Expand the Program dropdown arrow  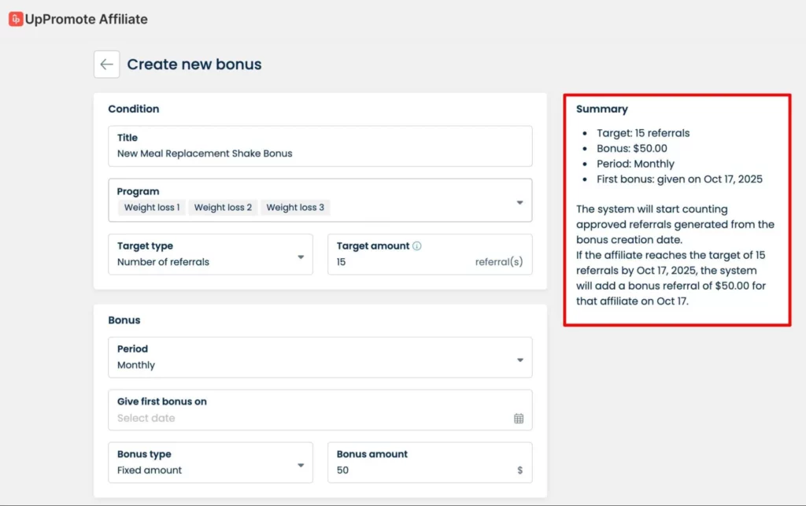pos(519,202)
